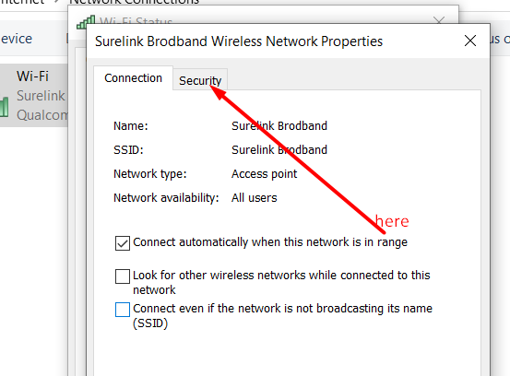
Task: Click the Wi-Fi Status signal bars icon
Action: click(86, 22)
